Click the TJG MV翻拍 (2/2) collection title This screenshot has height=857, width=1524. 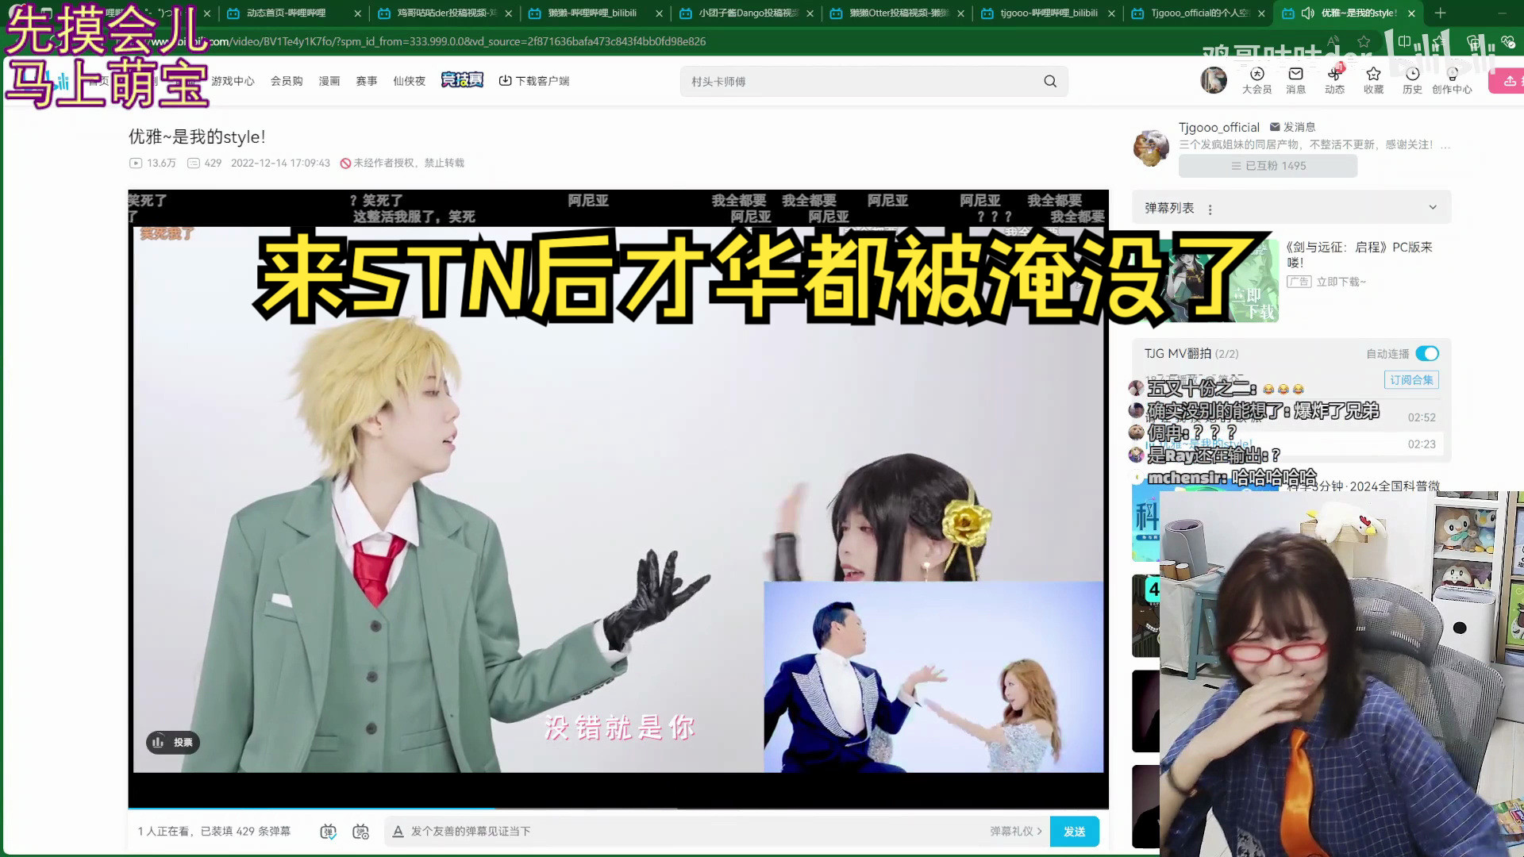(x=1191, y=353)
